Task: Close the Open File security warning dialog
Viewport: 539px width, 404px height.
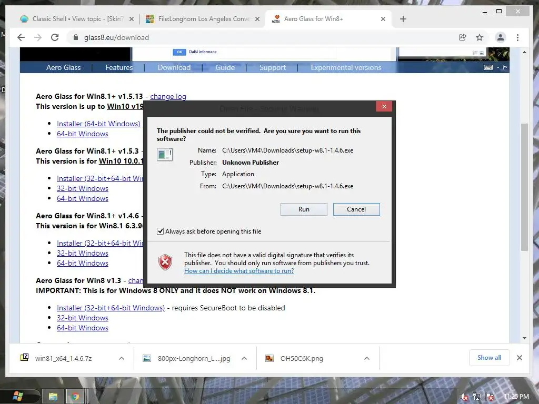Action: 384,106
